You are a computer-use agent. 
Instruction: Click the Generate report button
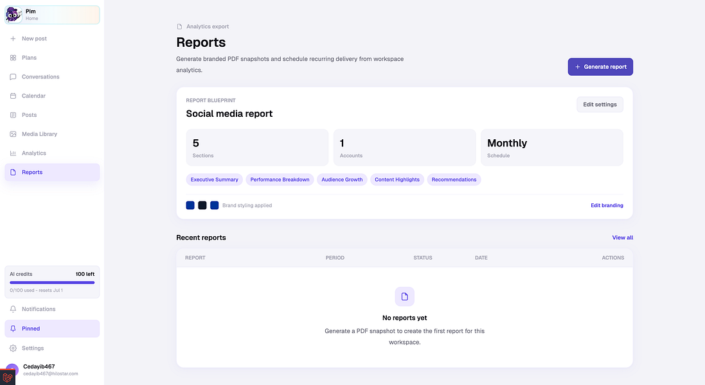click(x=600, y=67)
